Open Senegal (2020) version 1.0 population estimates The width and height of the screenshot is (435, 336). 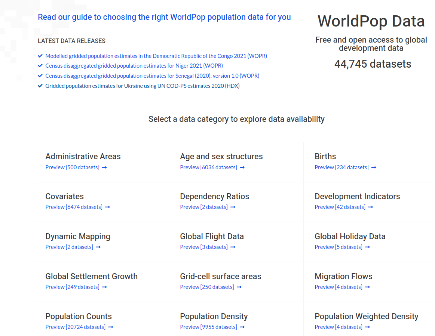tap(152, 76)
